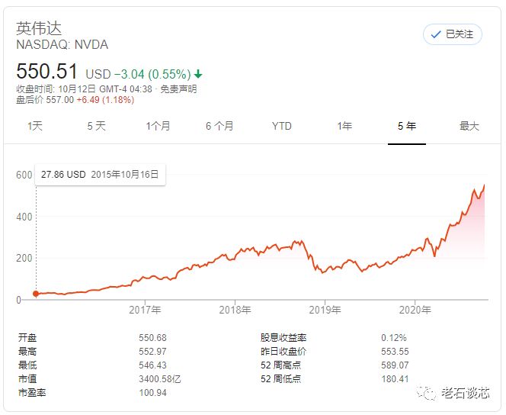Switch to the 6个月 chart tab

(x=219, y=126)
